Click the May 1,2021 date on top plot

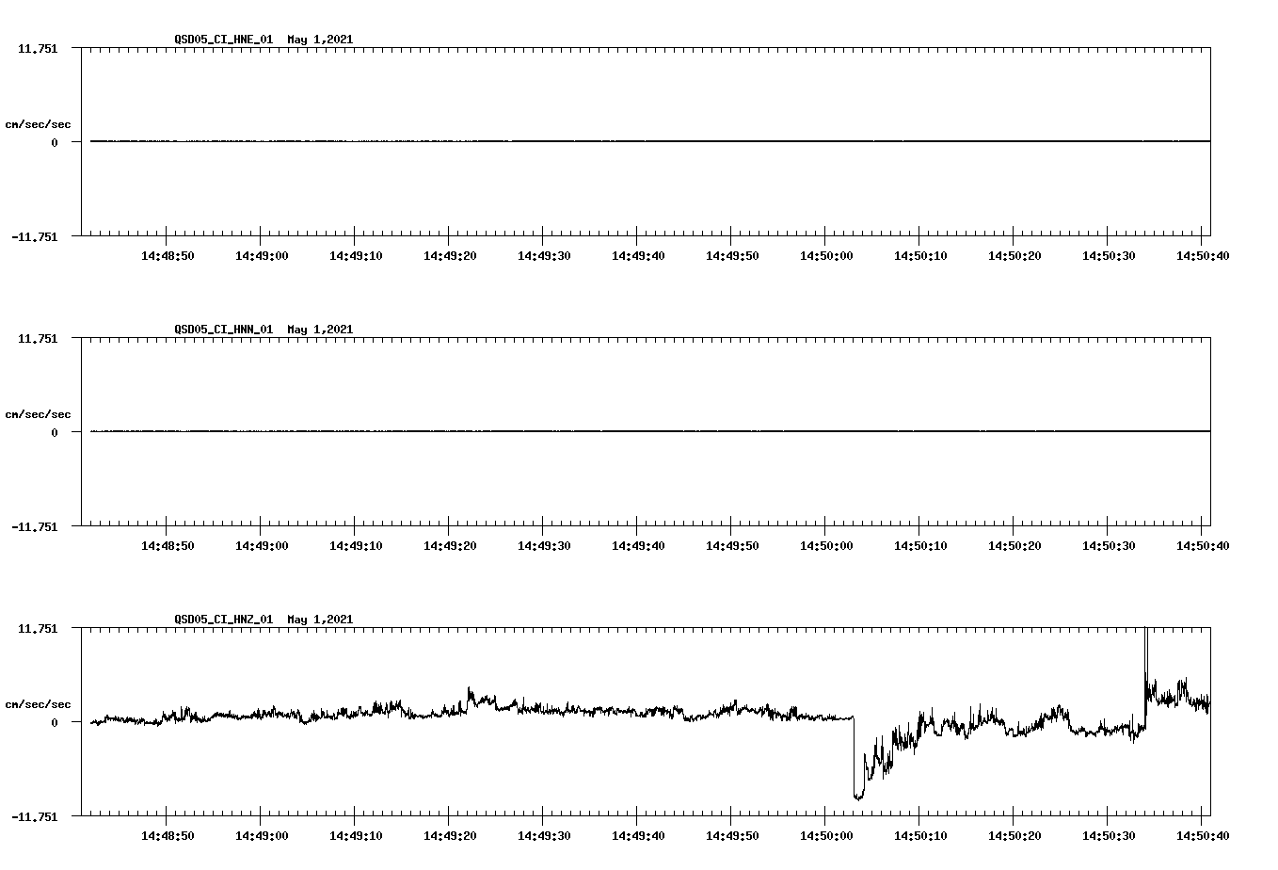point(321,40)
